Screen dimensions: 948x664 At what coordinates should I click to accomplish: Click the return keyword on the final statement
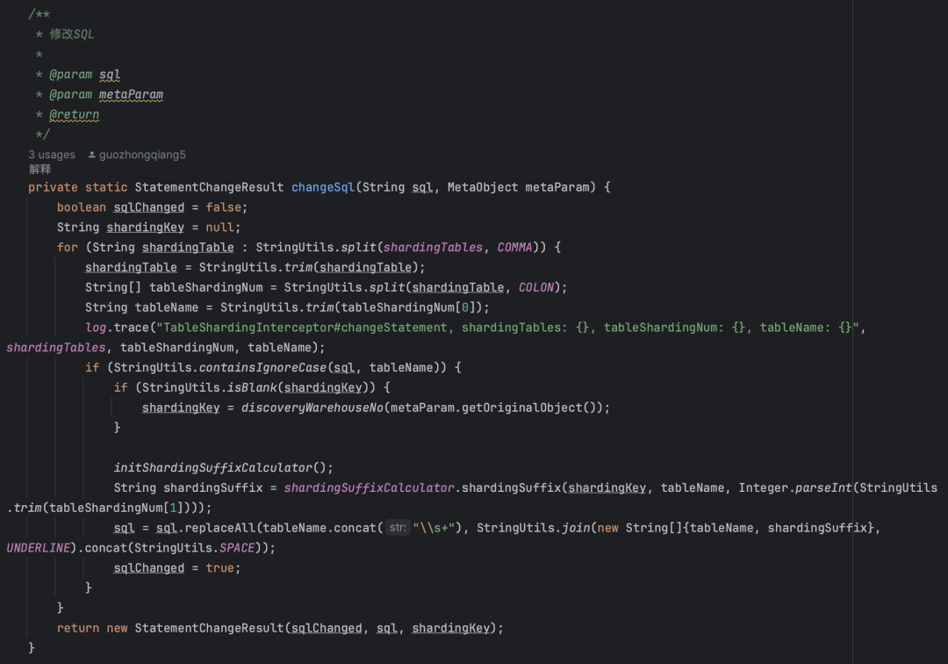(78, 628)
